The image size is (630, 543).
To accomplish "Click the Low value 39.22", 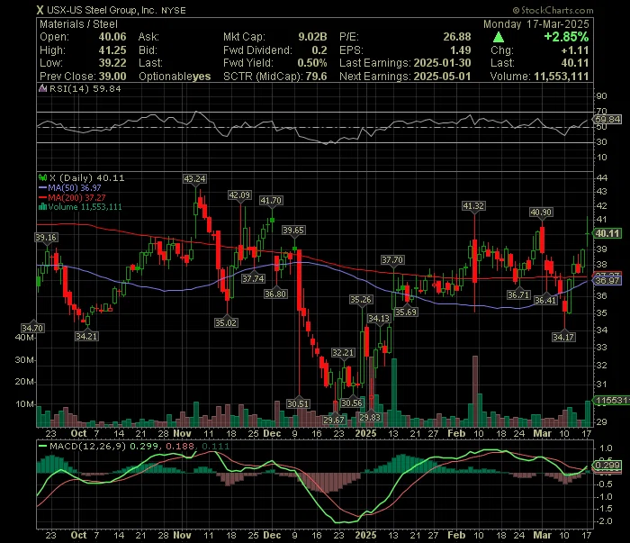I will (112, 63).
